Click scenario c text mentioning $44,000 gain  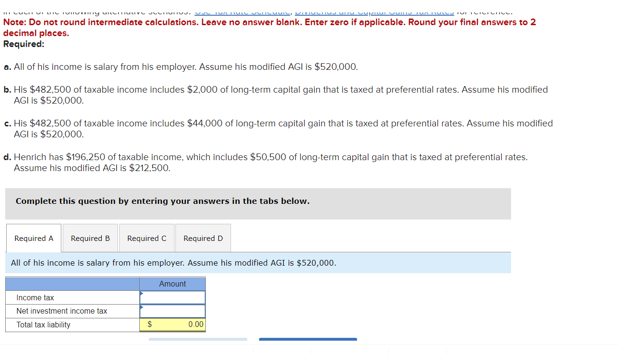[278, 129]
